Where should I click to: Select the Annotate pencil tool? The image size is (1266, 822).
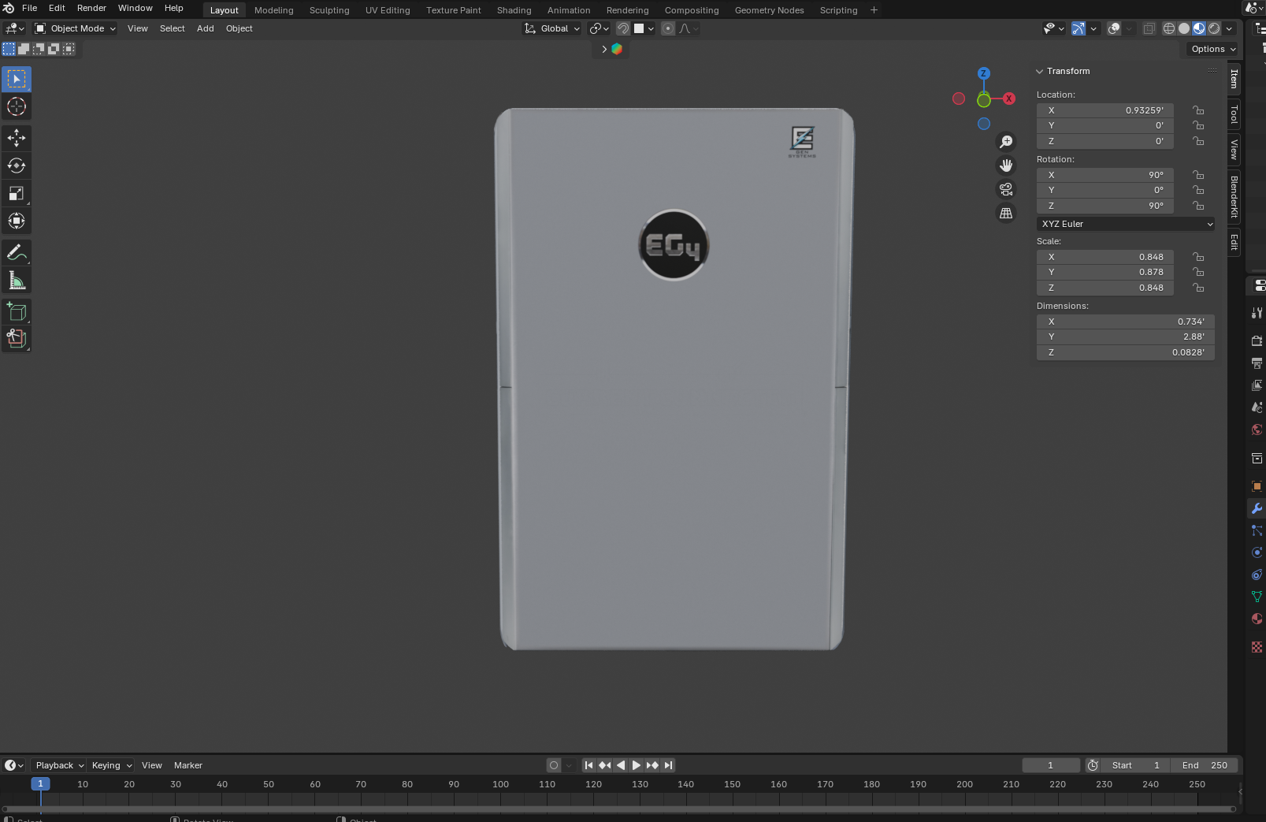point(17,253)
